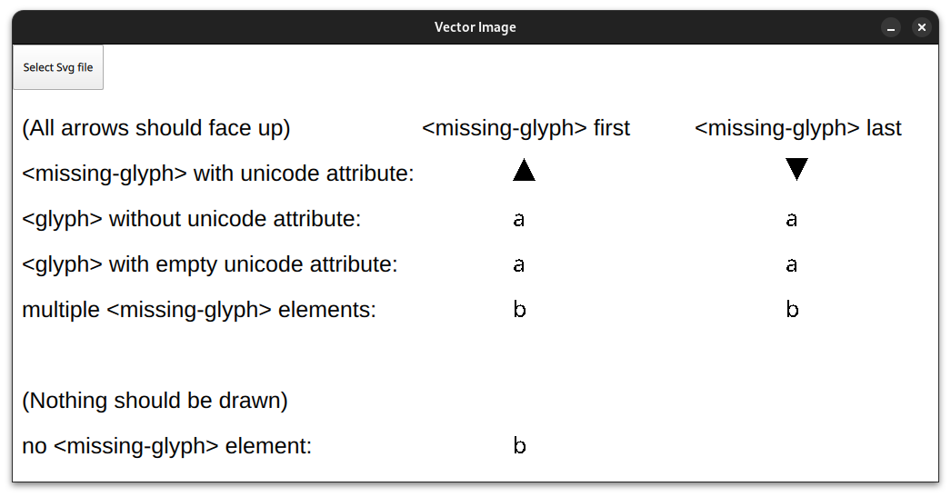Click the 'a' under missing-glyph last, without-unicode row
Viewport: 951px width, 497px height.
pos(792,220)
